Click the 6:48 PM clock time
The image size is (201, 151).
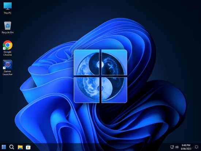[x=186, y=145]
